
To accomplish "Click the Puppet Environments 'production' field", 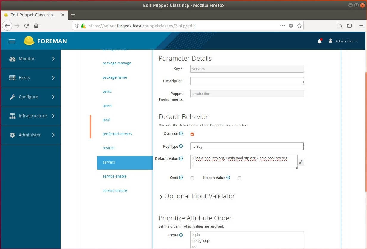I will click(247, 94).
